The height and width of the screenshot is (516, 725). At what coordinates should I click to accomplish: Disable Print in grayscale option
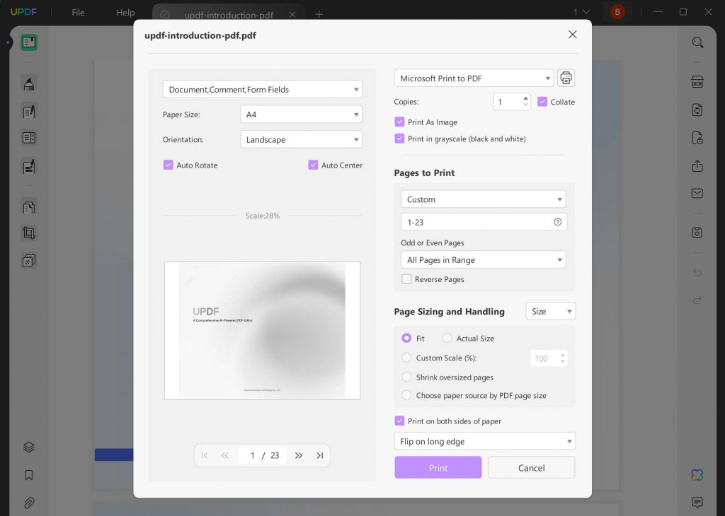point(399,139)
